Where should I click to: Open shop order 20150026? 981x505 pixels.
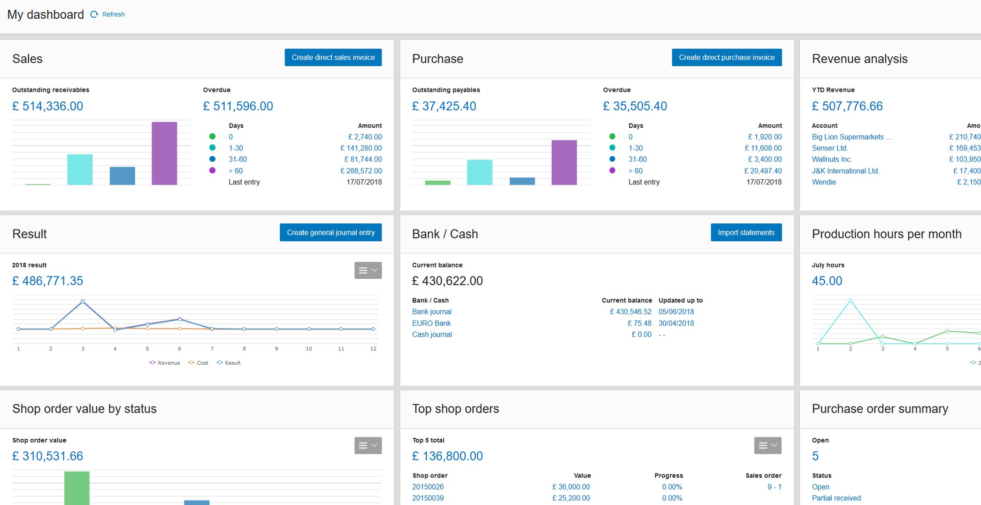point(428,487)
